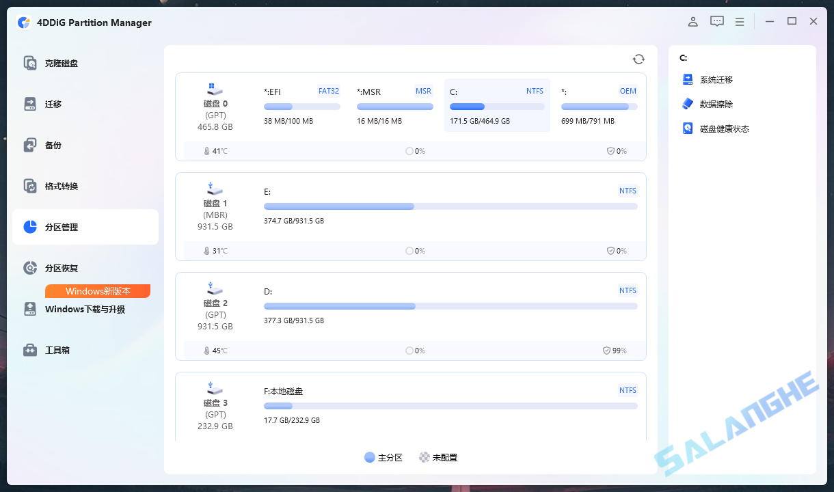Select the 未配置 legend item
This screenshot has height=492, width=834.
click(x=438, y=457)
